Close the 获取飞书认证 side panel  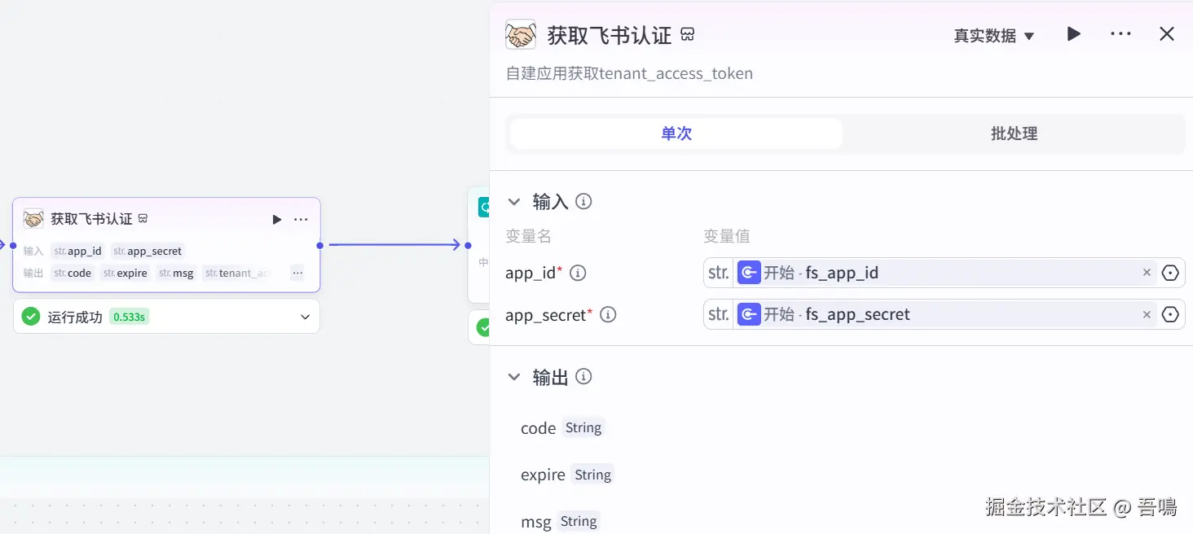[1167, 34]
